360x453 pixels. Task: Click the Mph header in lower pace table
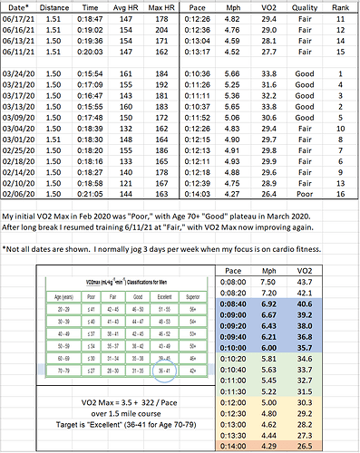coord(268,271)
